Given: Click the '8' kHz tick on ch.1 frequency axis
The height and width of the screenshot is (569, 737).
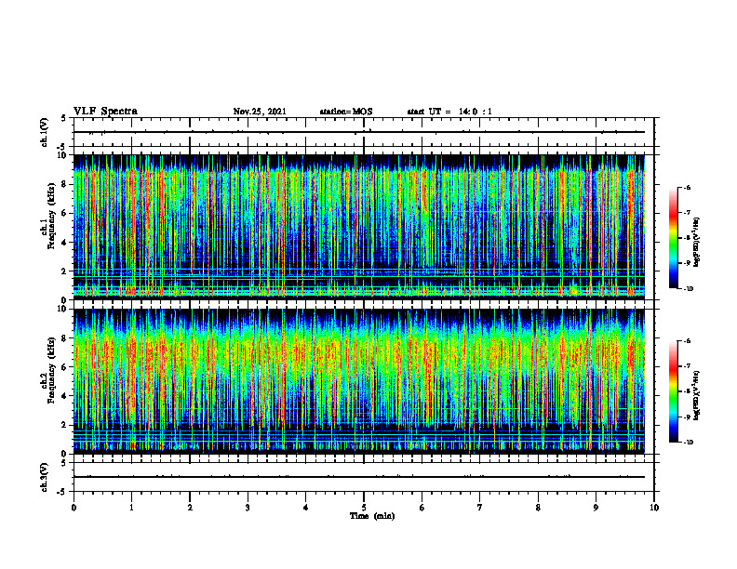Looking at the screenshot, I should pyautogui.click(x=64, y=184).
